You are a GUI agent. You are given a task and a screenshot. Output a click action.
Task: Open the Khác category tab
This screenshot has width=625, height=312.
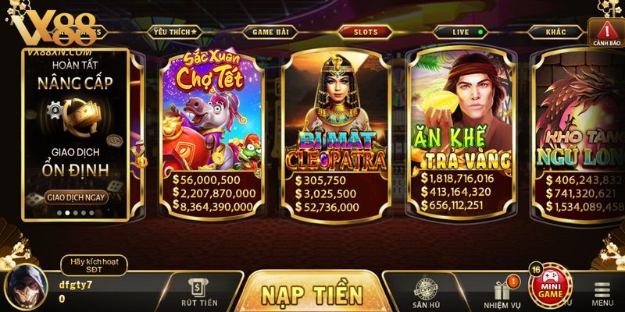click(556, 32)
